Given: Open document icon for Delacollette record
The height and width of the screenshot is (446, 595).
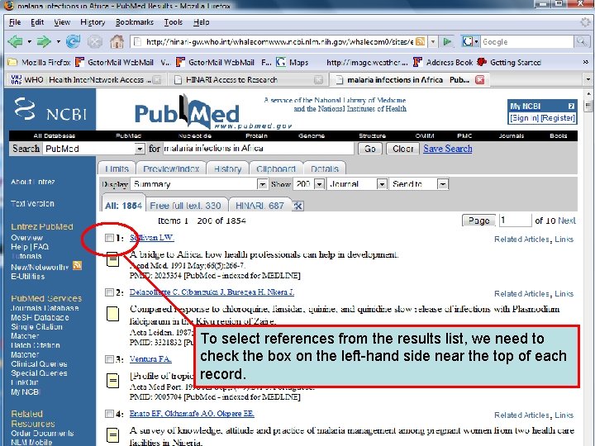Looking at the screenshot, I should [112, 314].
